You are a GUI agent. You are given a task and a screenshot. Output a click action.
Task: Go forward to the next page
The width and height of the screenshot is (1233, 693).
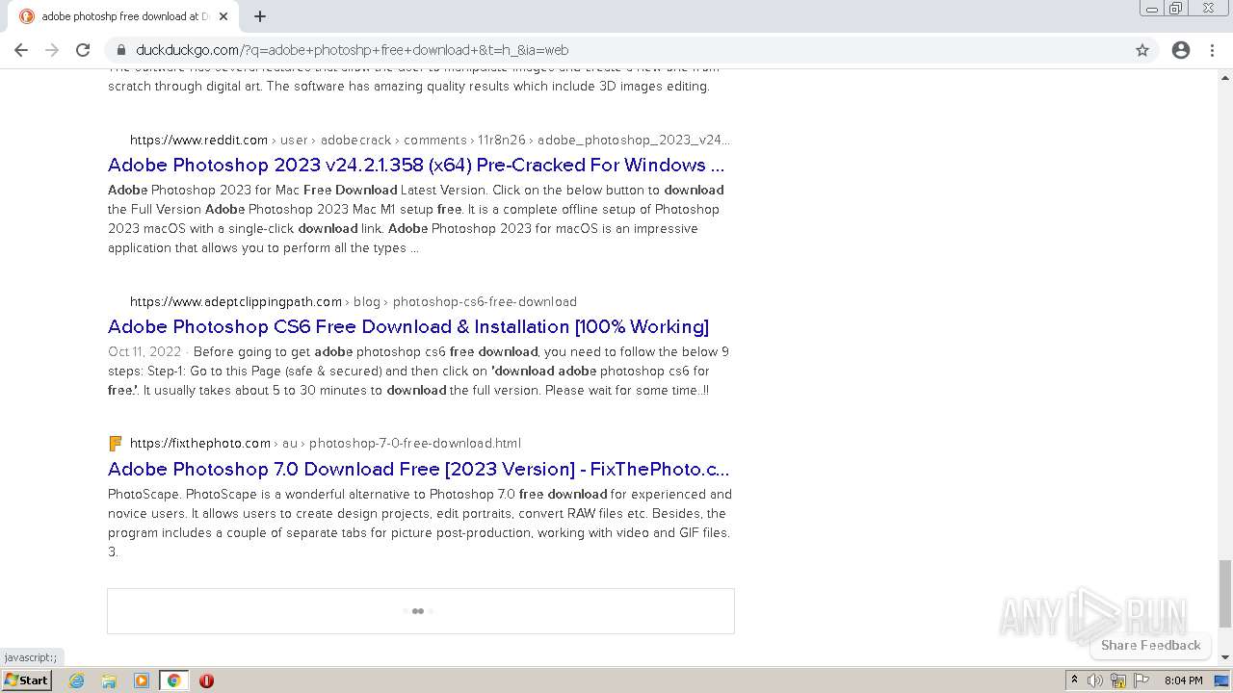point(52,50)
